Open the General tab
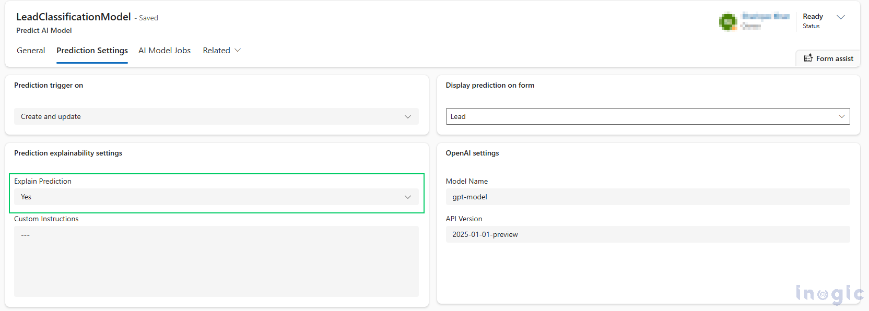The width and height of the screenshot is (869, 311). (31, 51)
